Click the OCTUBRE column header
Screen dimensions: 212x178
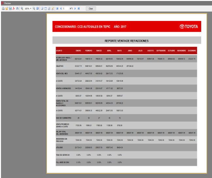(x=171, y=51)
